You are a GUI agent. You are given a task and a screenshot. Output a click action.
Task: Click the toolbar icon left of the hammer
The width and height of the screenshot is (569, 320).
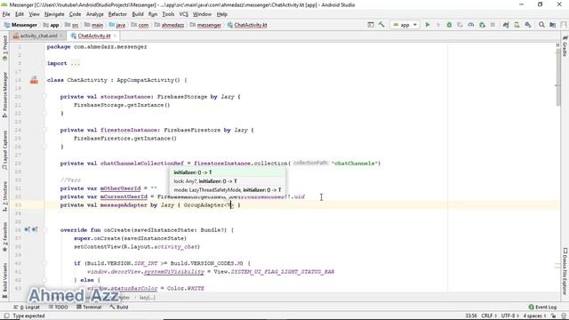coord(371,25)
